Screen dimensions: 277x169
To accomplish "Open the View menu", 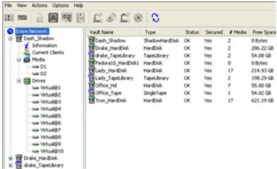I will pyautogui.click(x=21, y=5).
